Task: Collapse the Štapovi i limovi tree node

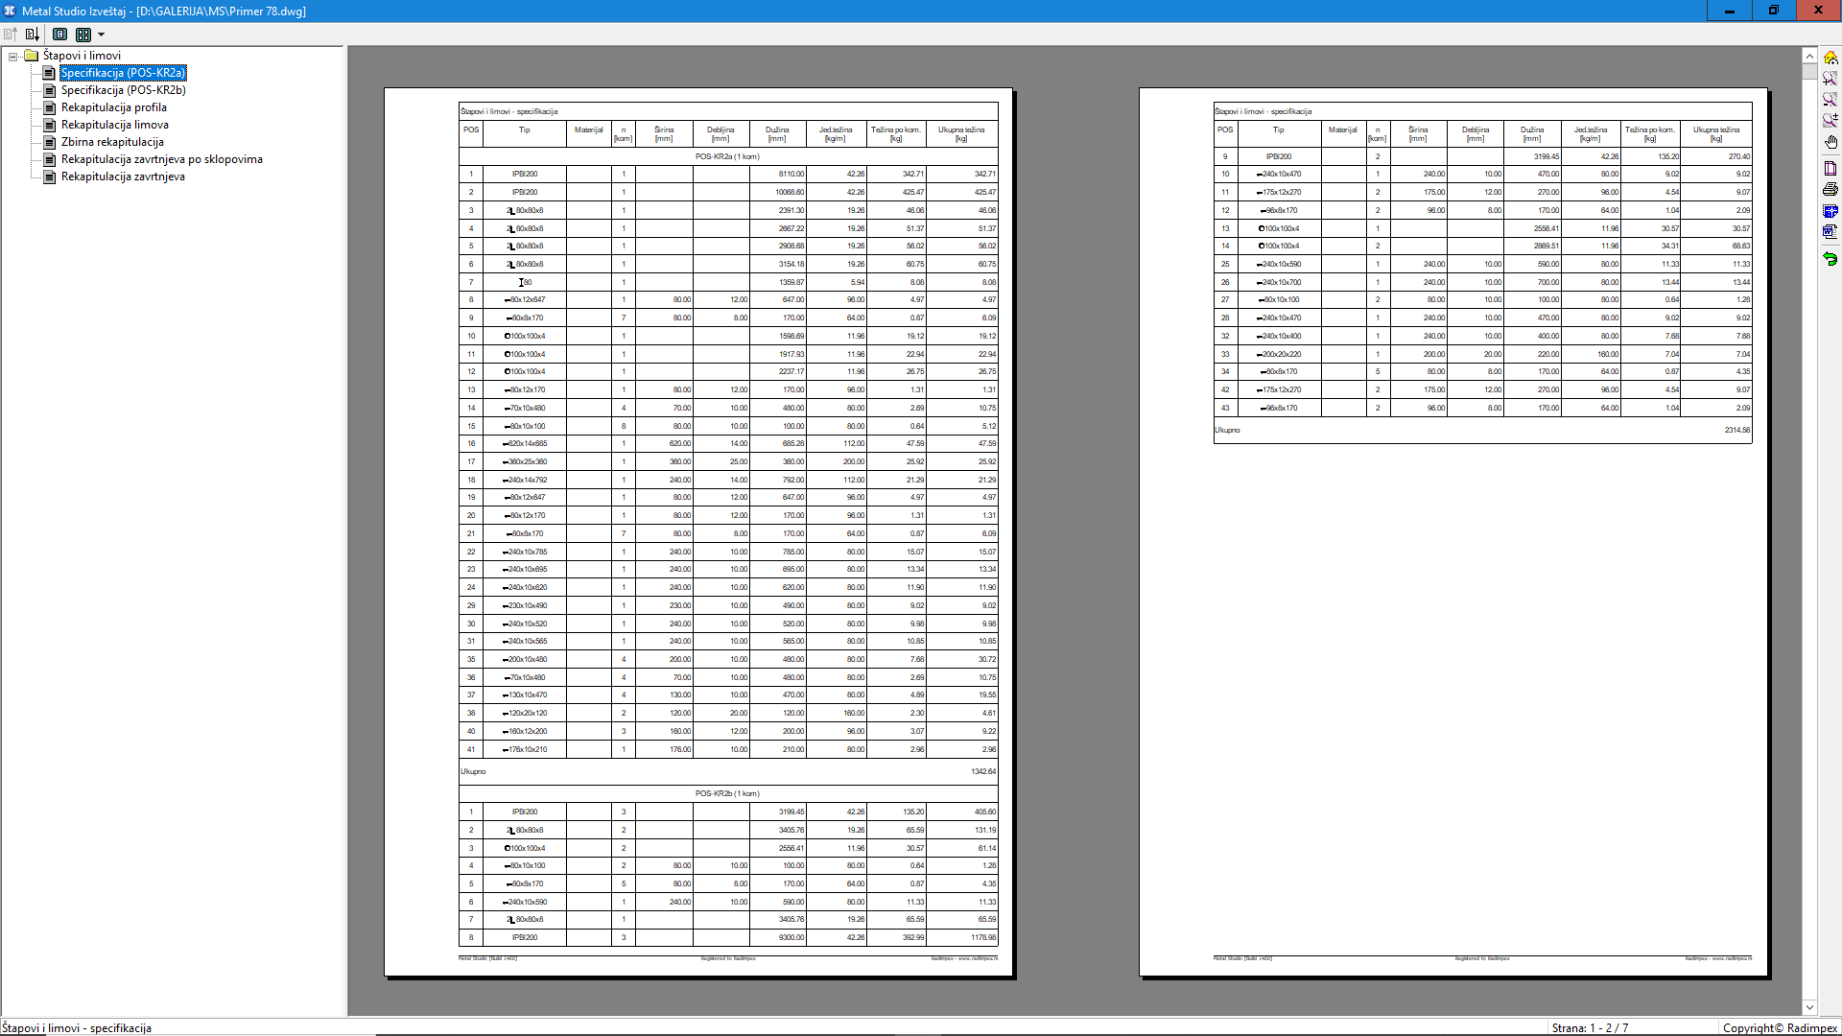Action: pos(13,56)
